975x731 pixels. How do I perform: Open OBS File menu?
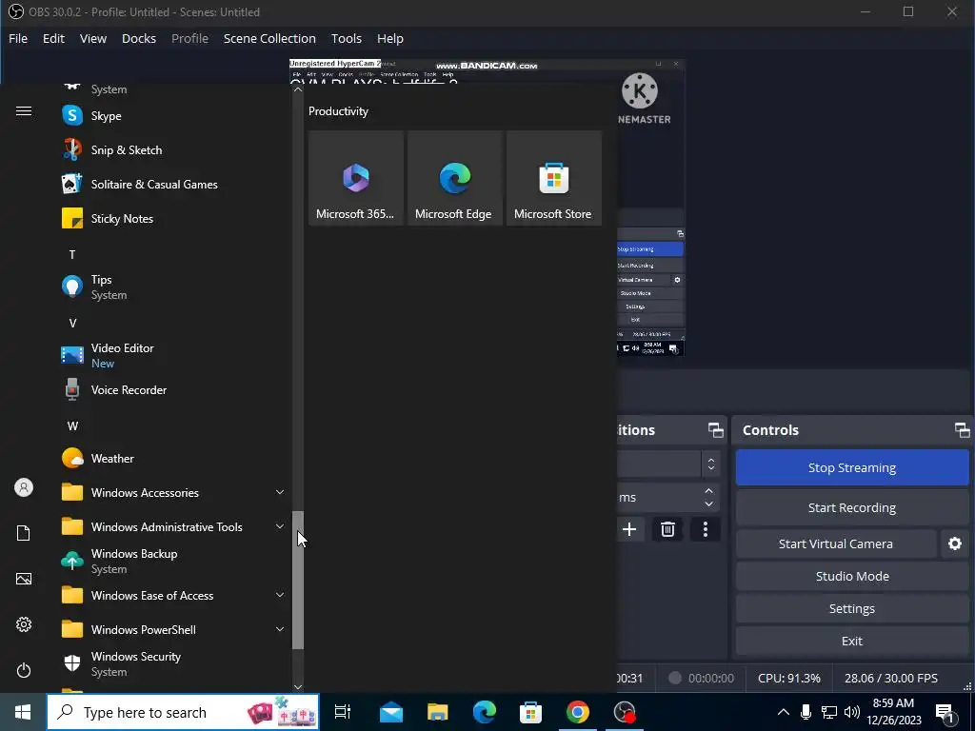[18, 38]
